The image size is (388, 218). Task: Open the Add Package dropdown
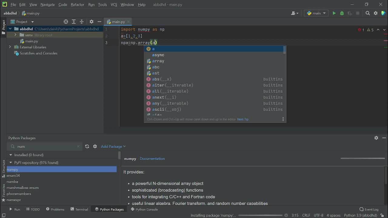point(113,146)
